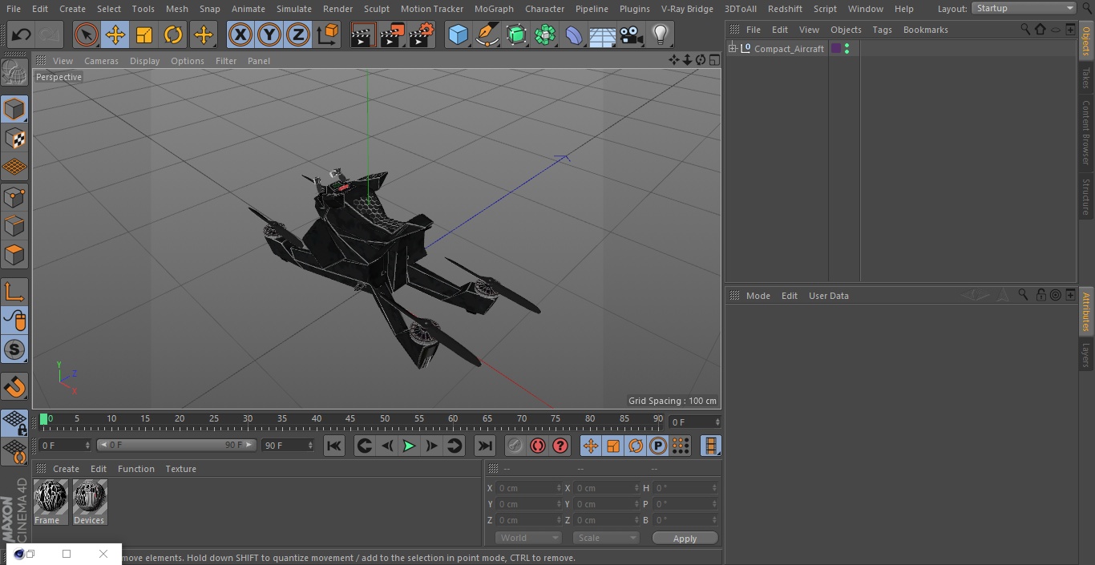Viewport: 1095px width, 565px height.
Task: Go to end of animation
Action: (485, 446)
